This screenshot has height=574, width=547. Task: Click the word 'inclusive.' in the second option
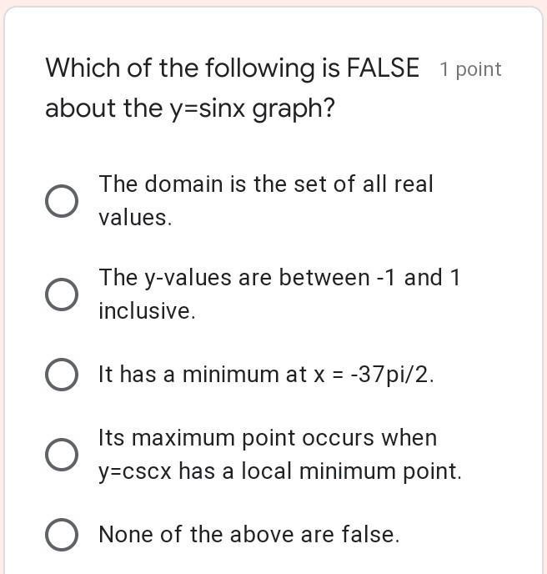(x=147, y=311)
